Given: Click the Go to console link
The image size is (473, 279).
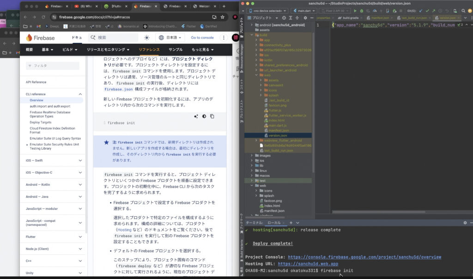Looking at the screenshot, I should point(202,37).
